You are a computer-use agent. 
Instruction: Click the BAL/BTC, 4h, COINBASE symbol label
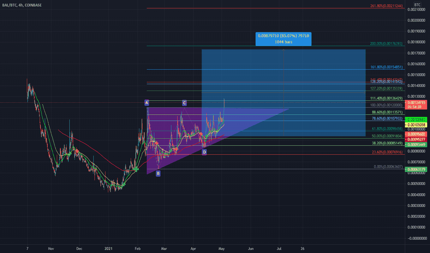coord(22,5)
